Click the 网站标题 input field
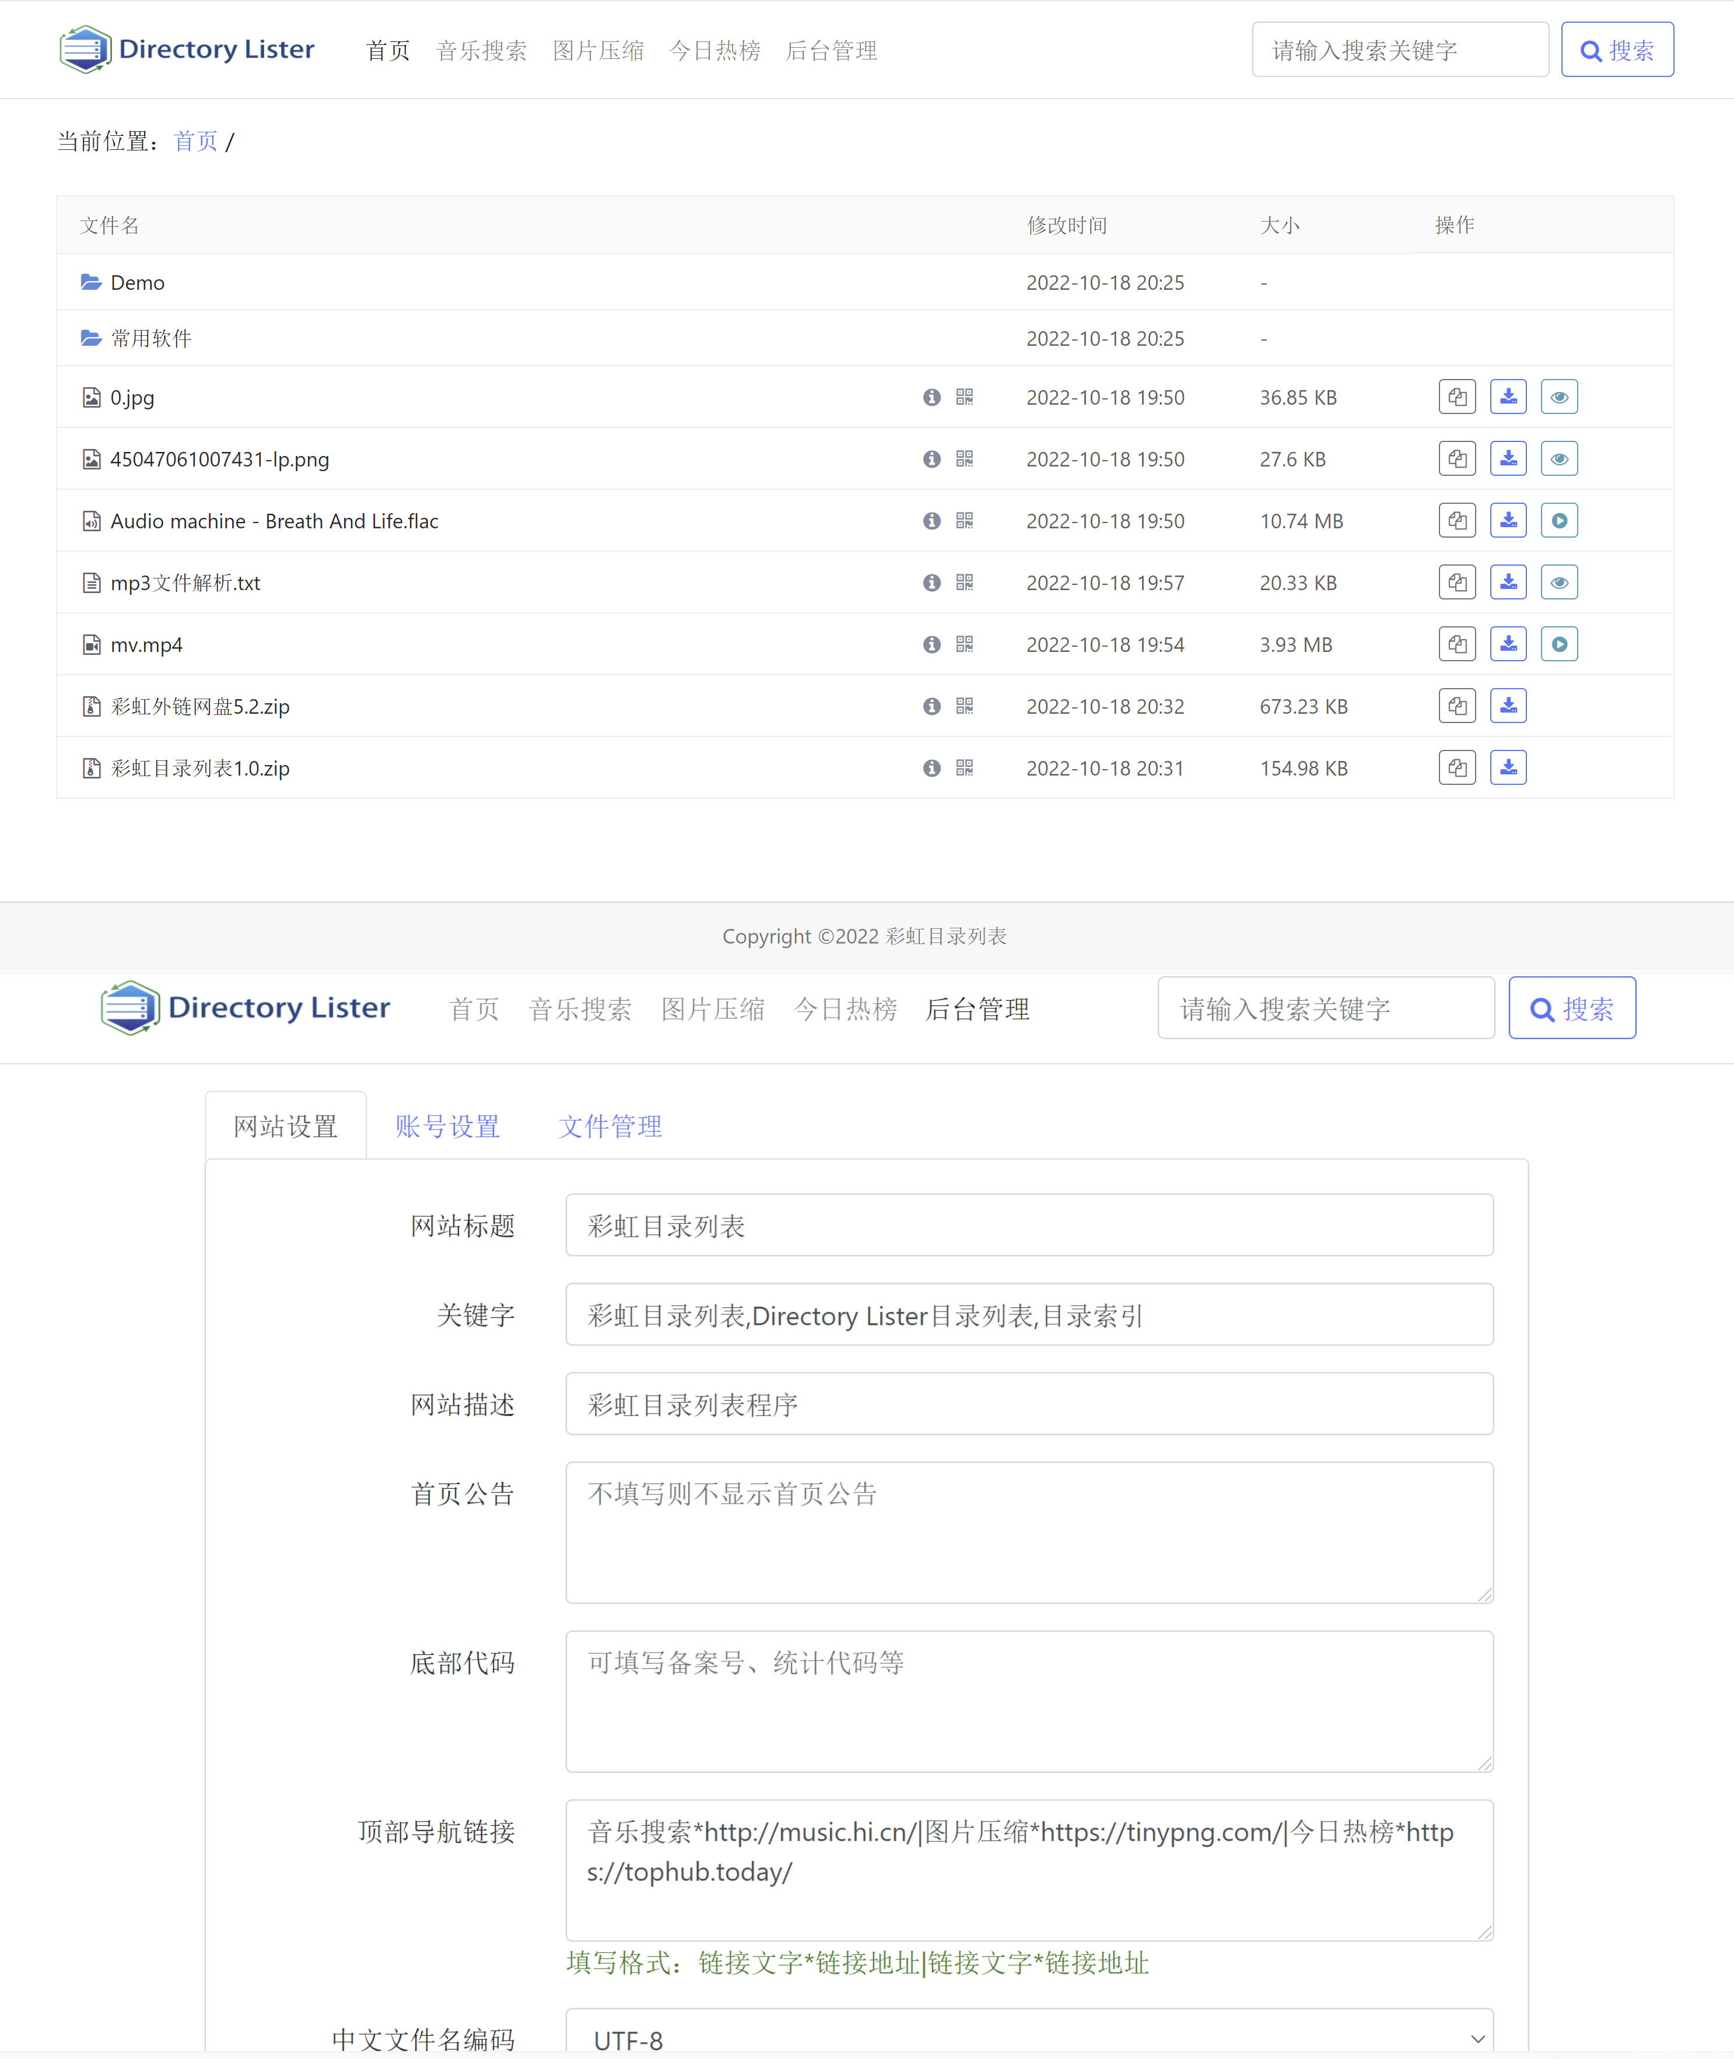The height and width of the screenshot is (2059, 1734). coord(1029,1226)
